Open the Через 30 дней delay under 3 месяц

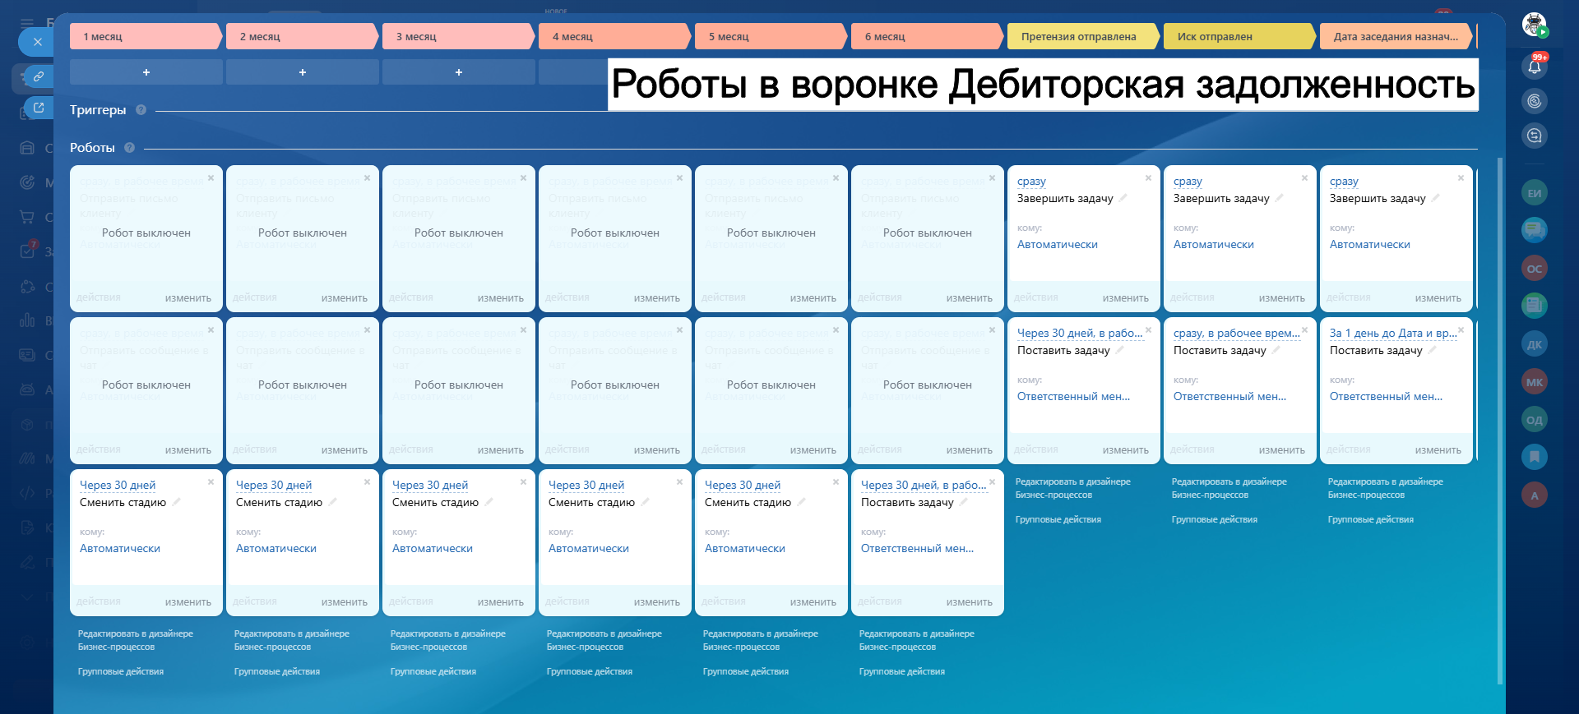pos(430,486)
